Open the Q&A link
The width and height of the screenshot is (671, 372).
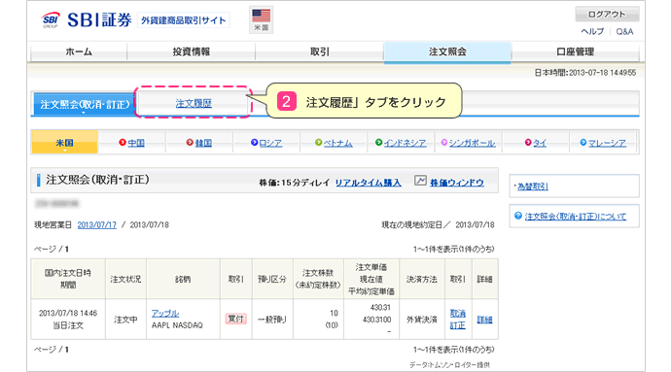[x=624, y=32]
